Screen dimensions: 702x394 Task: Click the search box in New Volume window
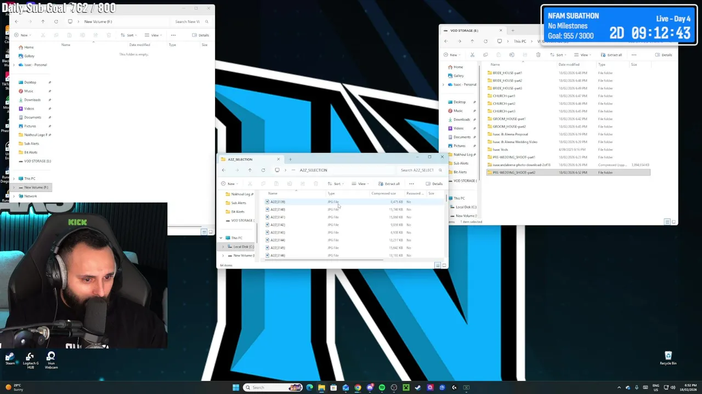190,21
